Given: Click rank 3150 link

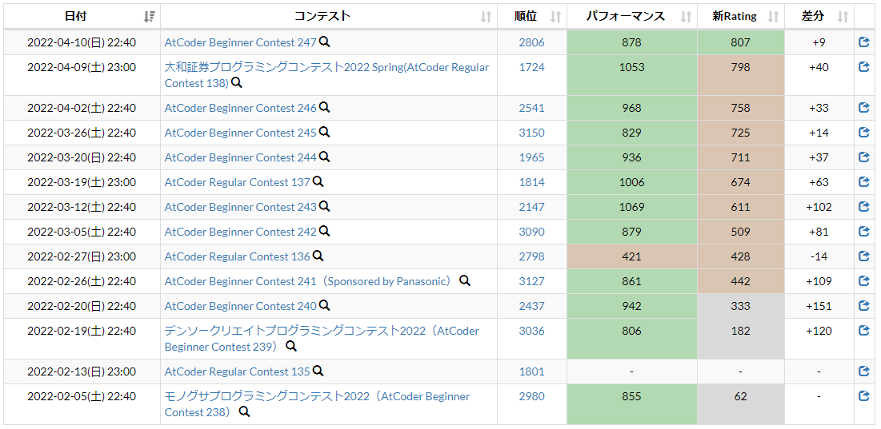Looking at the screenshot, I should point(531,133).
